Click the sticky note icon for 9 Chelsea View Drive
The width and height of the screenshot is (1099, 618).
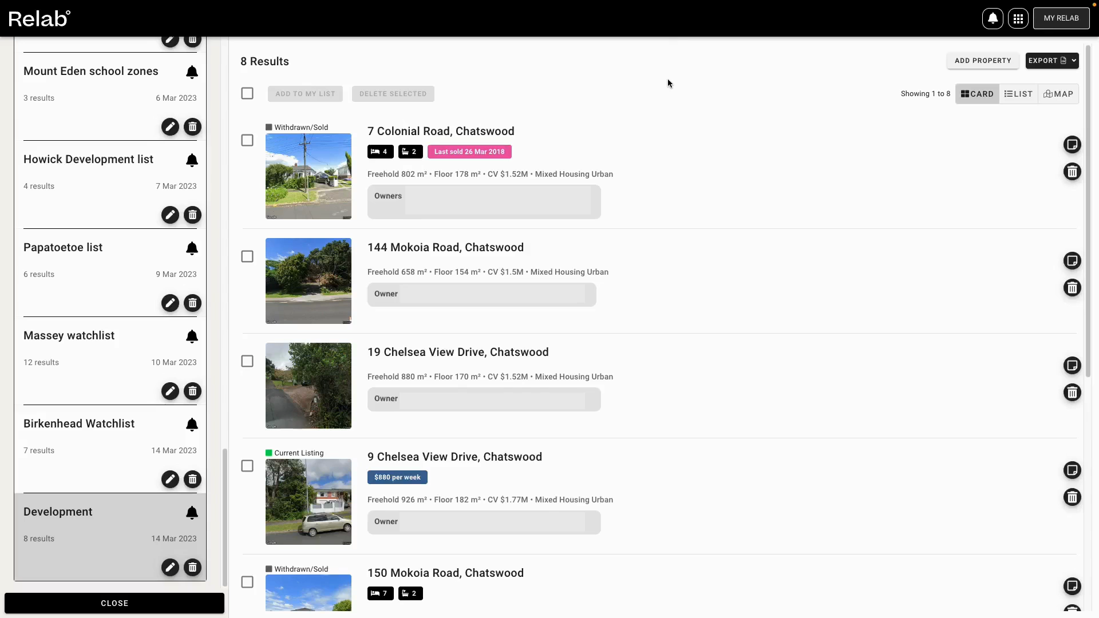tap(1073, 470)
